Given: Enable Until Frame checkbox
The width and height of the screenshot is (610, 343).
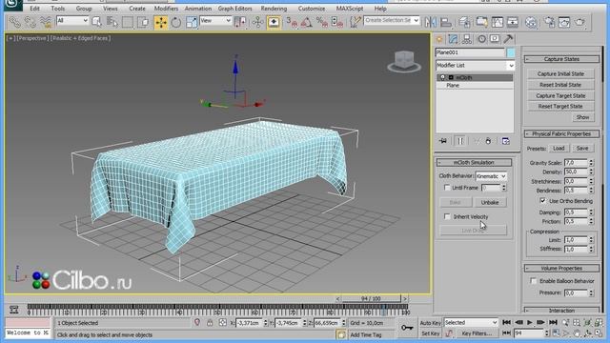Looking at the screenshot, I should pyautogui.click(x=447, y=188).
